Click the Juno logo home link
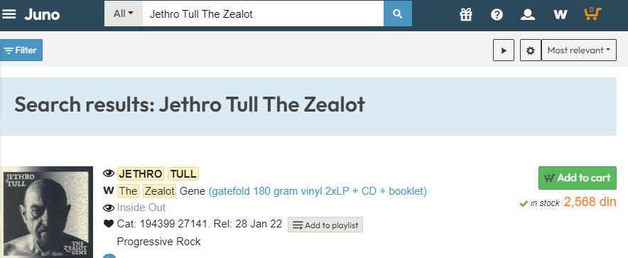Viewport: 628px width, 258px height. pos(42,15)
